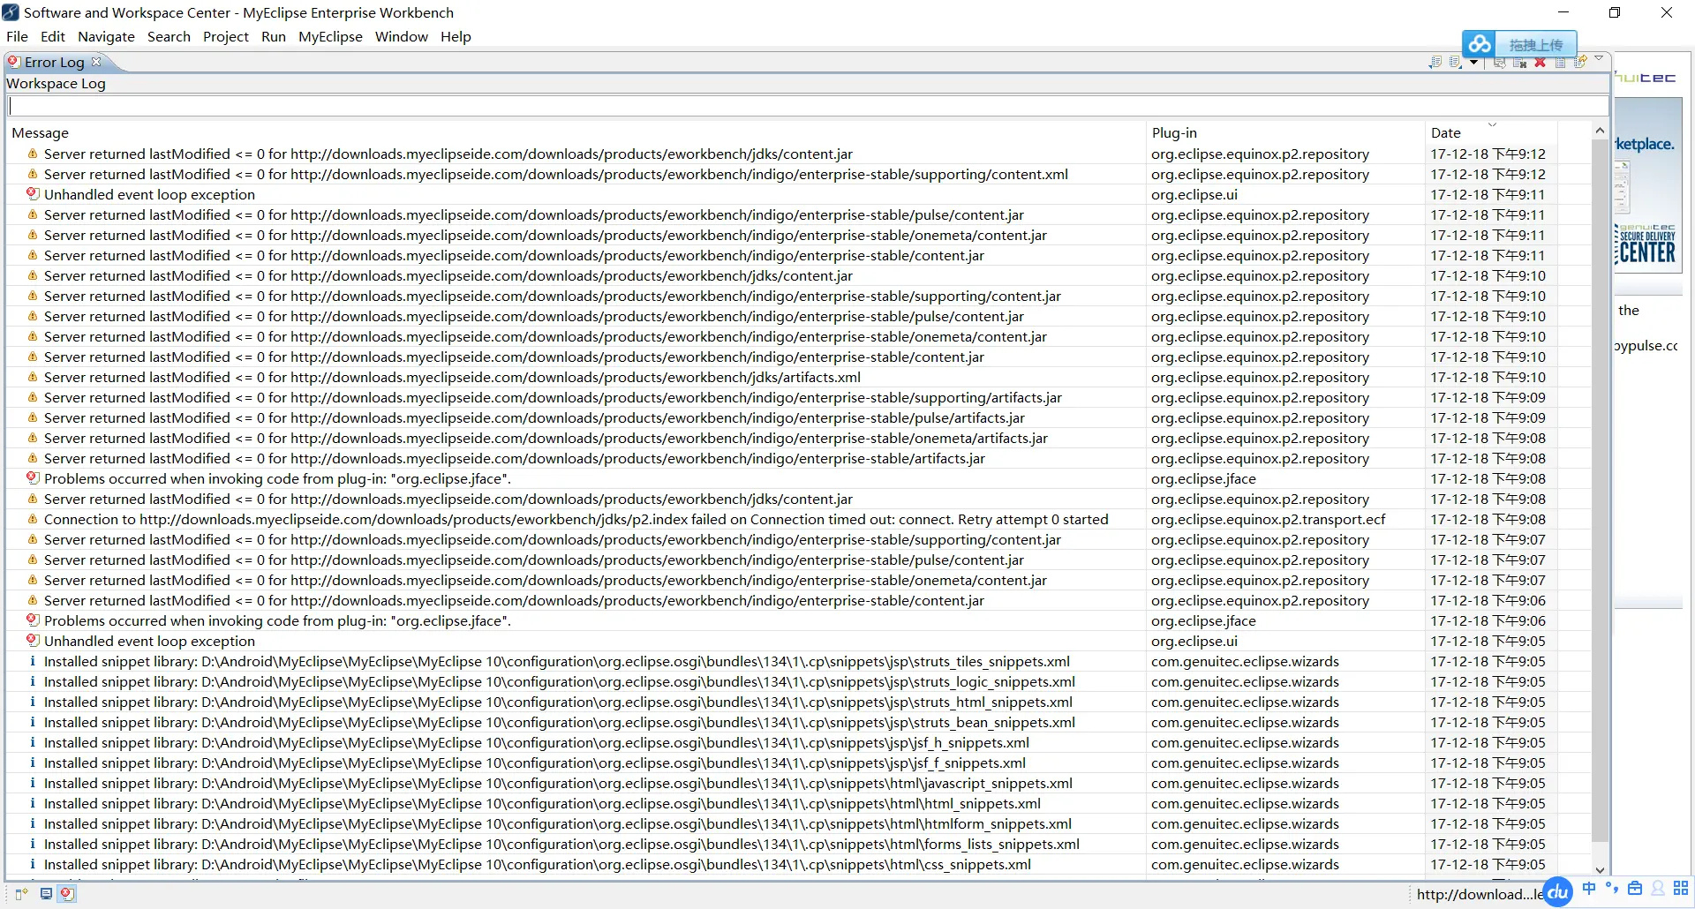Viewport: 1695px width, 909px height.
Task: Open the Error Log view menu triangle
Action: point(1599,58)
